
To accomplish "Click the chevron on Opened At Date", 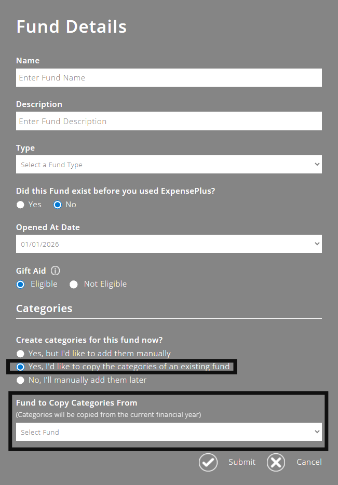I will coord(316,244).
